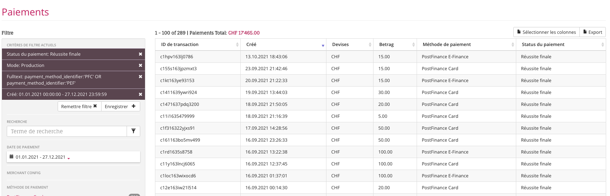Sort by Devises column arrows
This screenshot has height=196, width=610.
[370, 45]
